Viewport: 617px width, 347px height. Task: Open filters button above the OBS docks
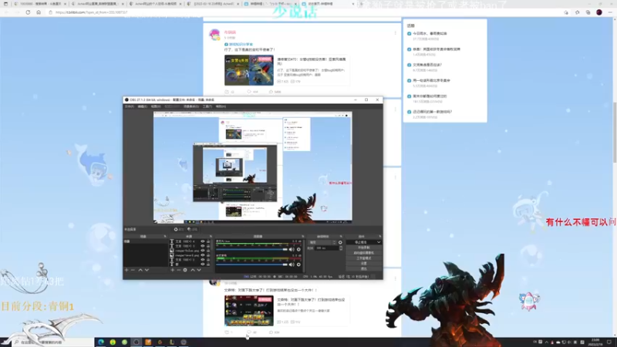(192, 229)
